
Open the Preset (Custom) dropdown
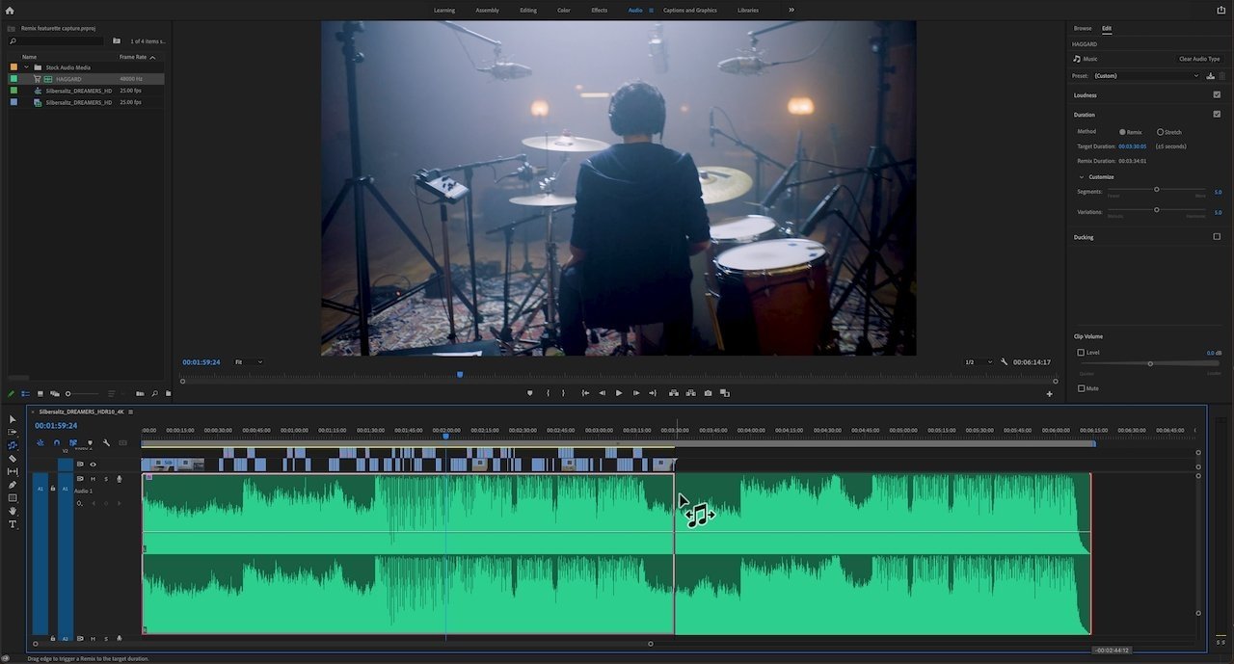pyautogui.click(x=1146, y=76)
